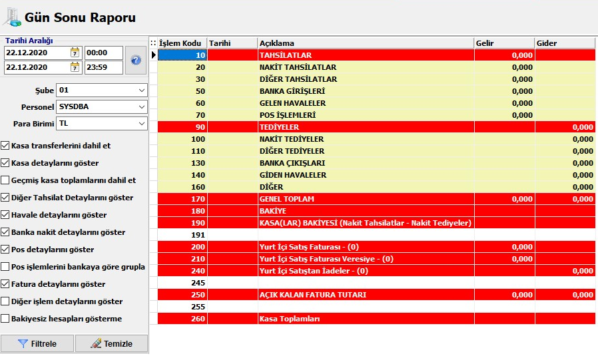Image resolution: width=598 pixels, height=358 pixels.
Task: Select the BAKİYE row
Action: 376,211
